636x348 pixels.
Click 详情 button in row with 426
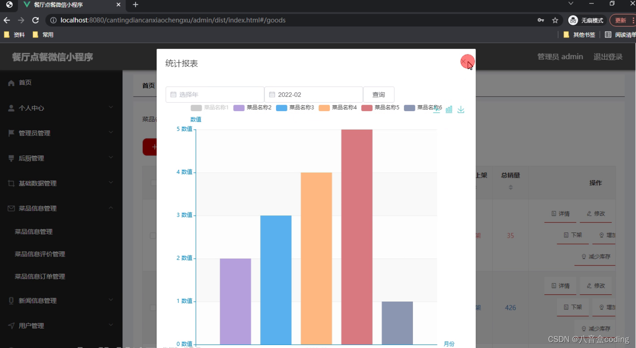(560, 286)
